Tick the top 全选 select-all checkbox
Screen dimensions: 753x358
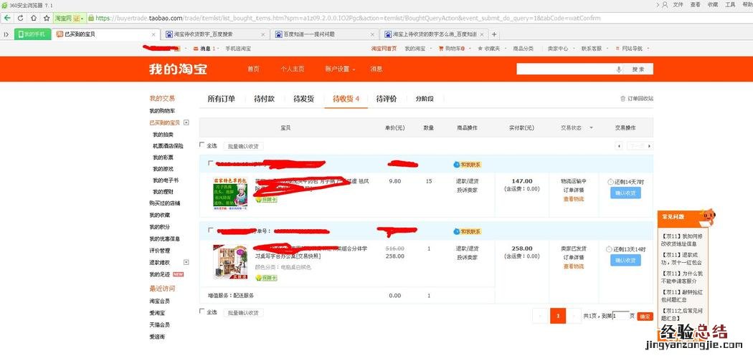tap(202, 145)
